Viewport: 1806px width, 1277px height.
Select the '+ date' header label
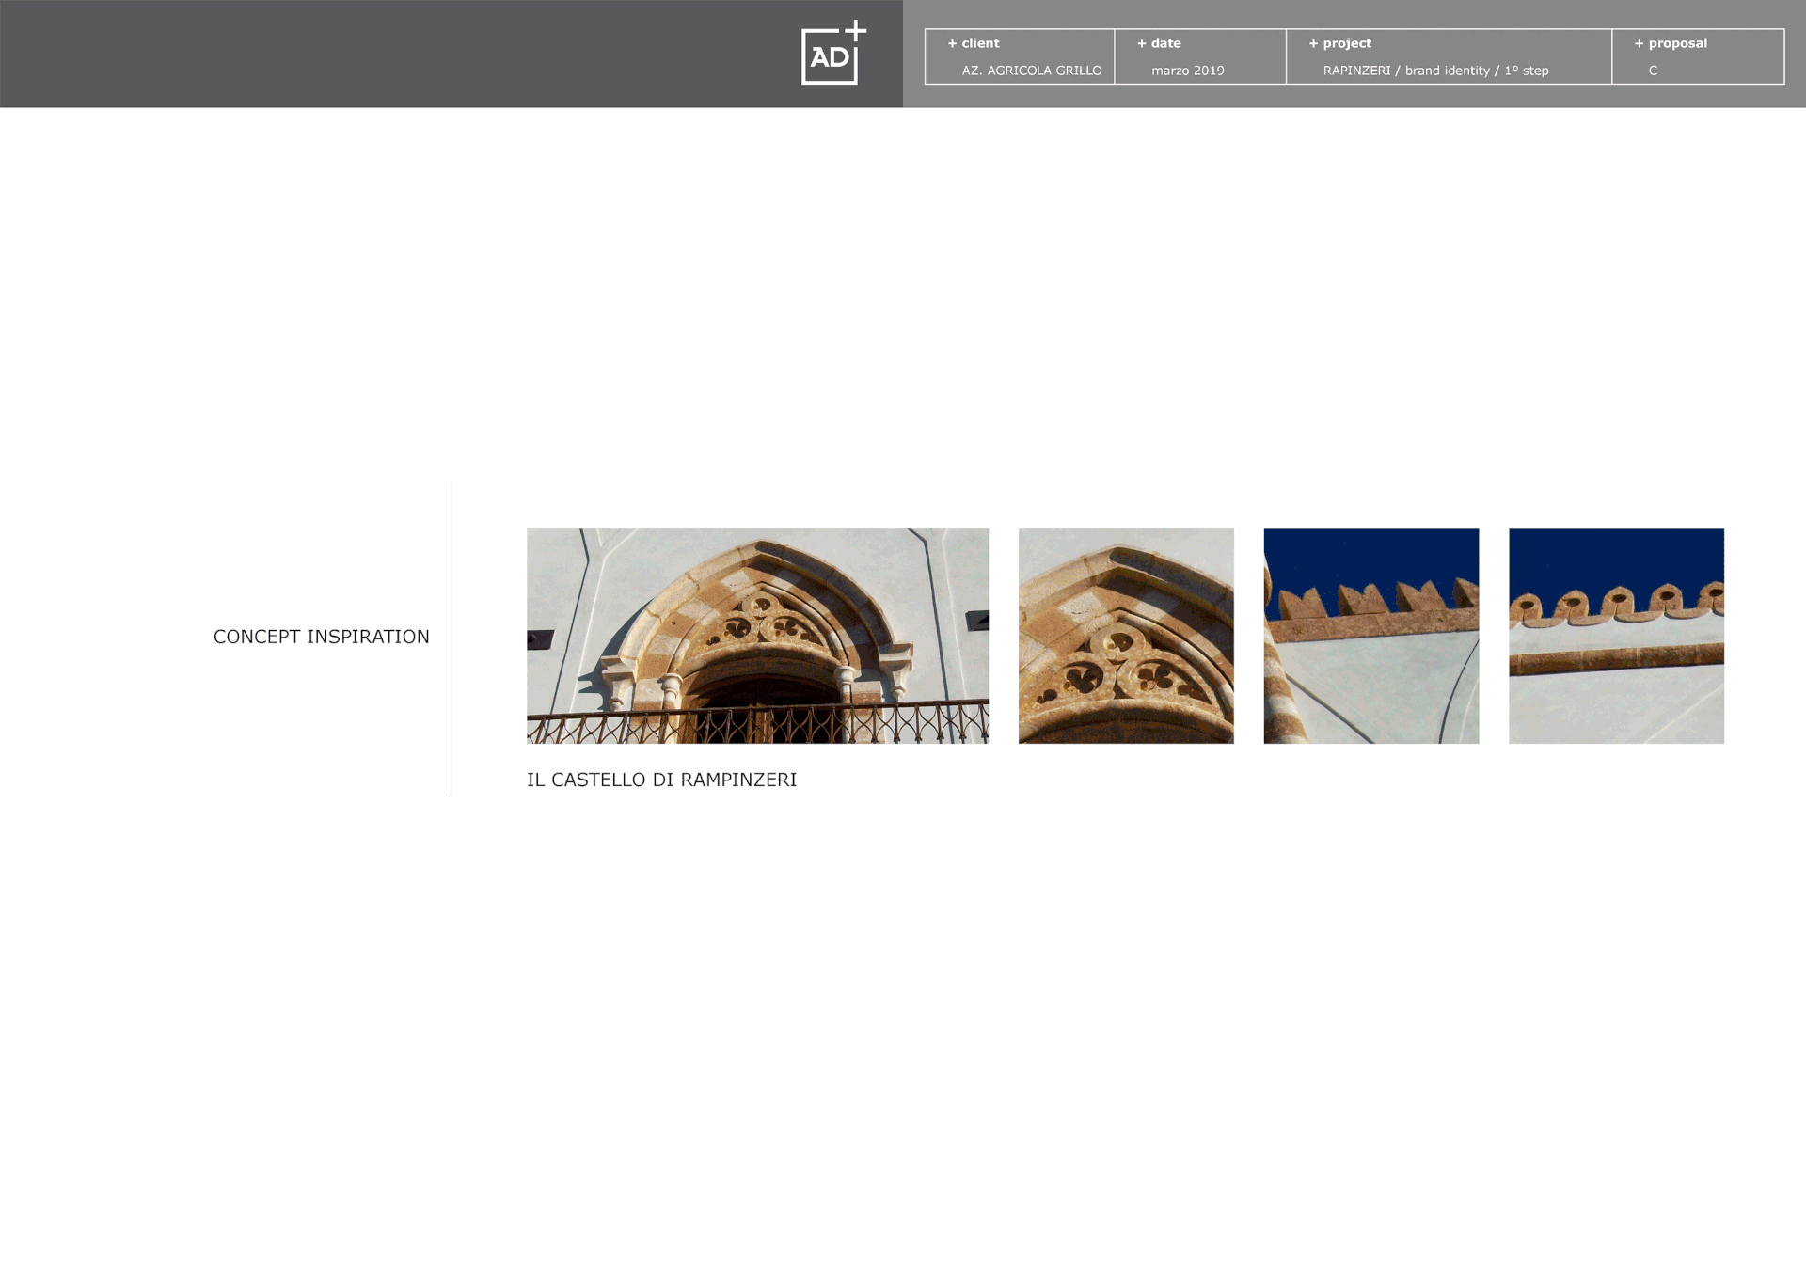click(1159, 43)
